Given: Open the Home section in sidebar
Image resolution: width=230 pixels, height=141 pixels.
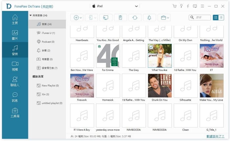Looking at the screenshot, I should [15, 19].
